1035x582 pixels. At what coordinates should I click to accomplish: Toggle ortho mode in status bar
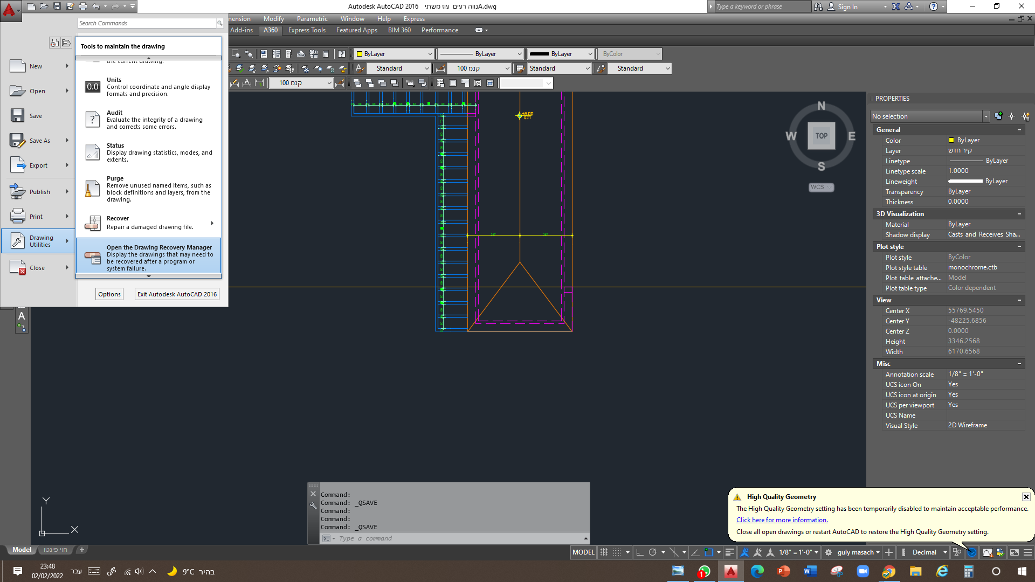point(640,552)
